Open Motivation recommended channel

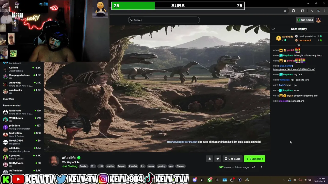[x=22, y=134]
